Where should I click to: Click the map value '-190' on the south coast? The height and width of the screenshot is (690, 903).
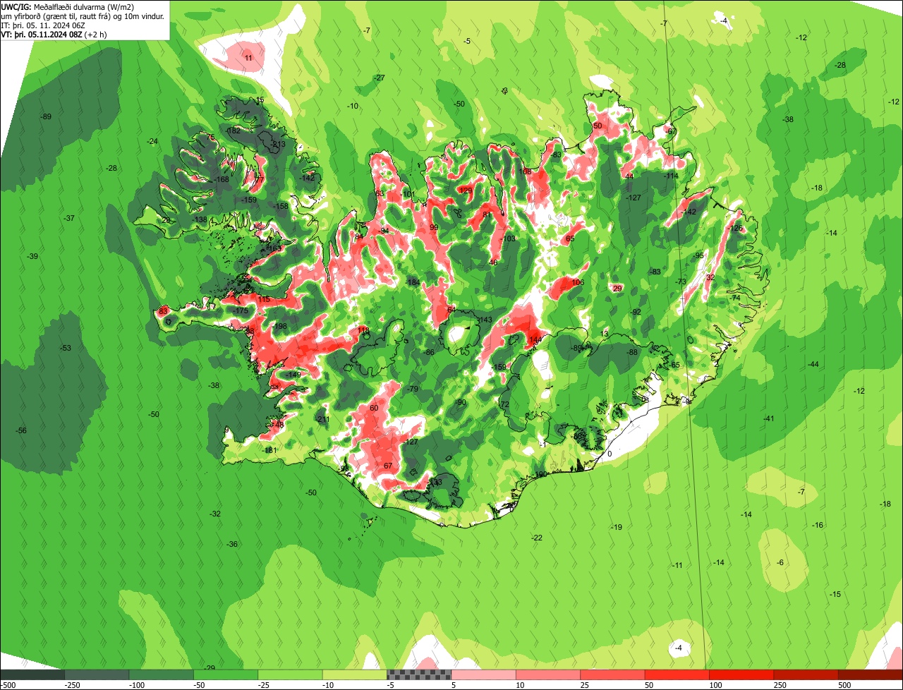tap(540, 474)
